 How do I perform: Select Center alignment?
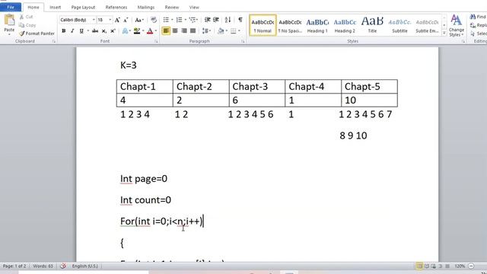tap(175, 30)
